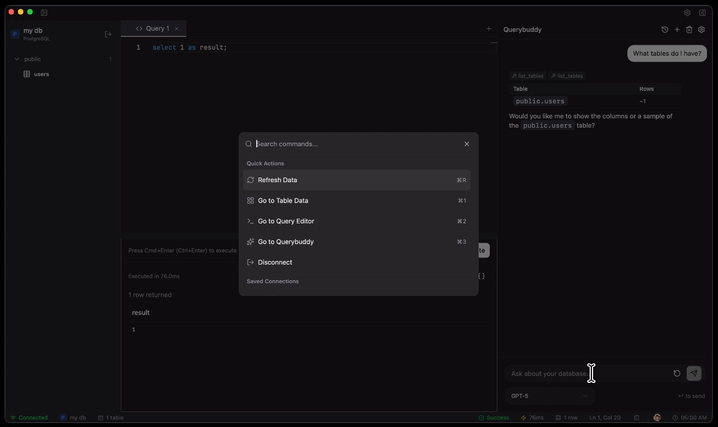Choose Disconnect in command palette
Image resolution: width=718 pixels, height=427 pixels.
coord(357,262)
